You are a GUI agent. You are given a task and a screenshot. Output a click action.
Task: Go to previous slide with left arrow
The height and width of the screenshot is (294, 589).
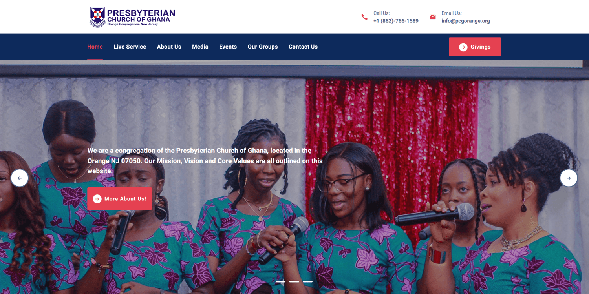click(20, 178)
